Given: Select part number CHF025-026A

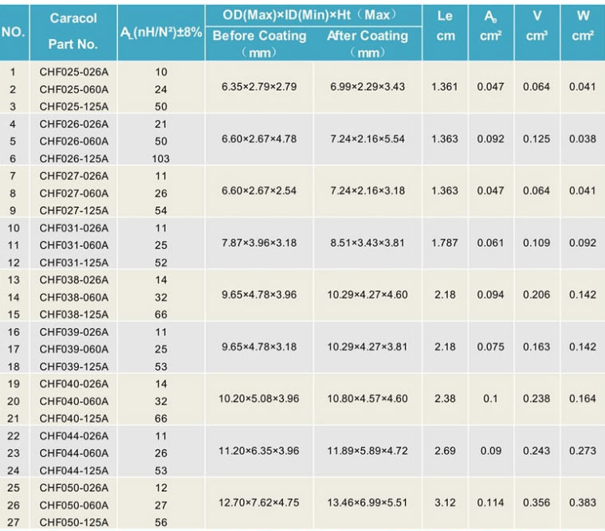Looking at the screenshot, I should 73,72.
